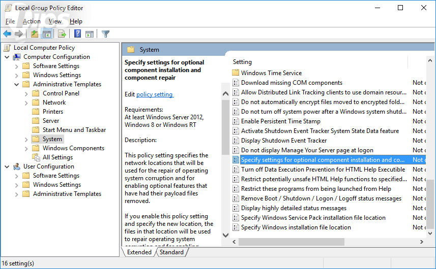
Task: Click the settings list vertical scroll up arrow
Action: [430, 60]
